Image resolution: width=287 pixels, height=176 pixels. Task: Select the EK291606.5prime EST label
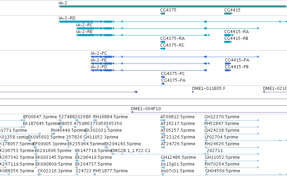click(x=53, y=151)
